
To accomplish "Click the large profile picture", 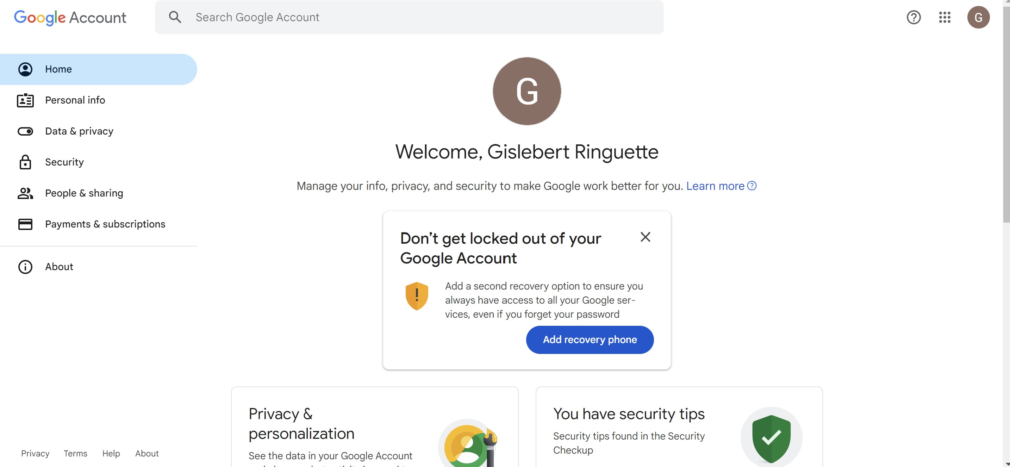I will pyautogui.click(x=526, y=91).
